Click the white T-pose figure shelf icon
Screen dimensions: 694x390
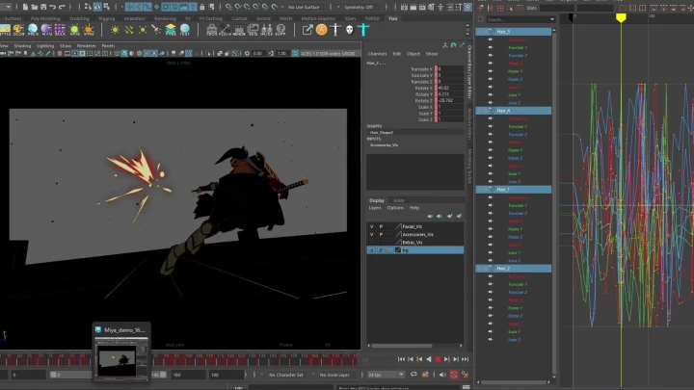335,30
